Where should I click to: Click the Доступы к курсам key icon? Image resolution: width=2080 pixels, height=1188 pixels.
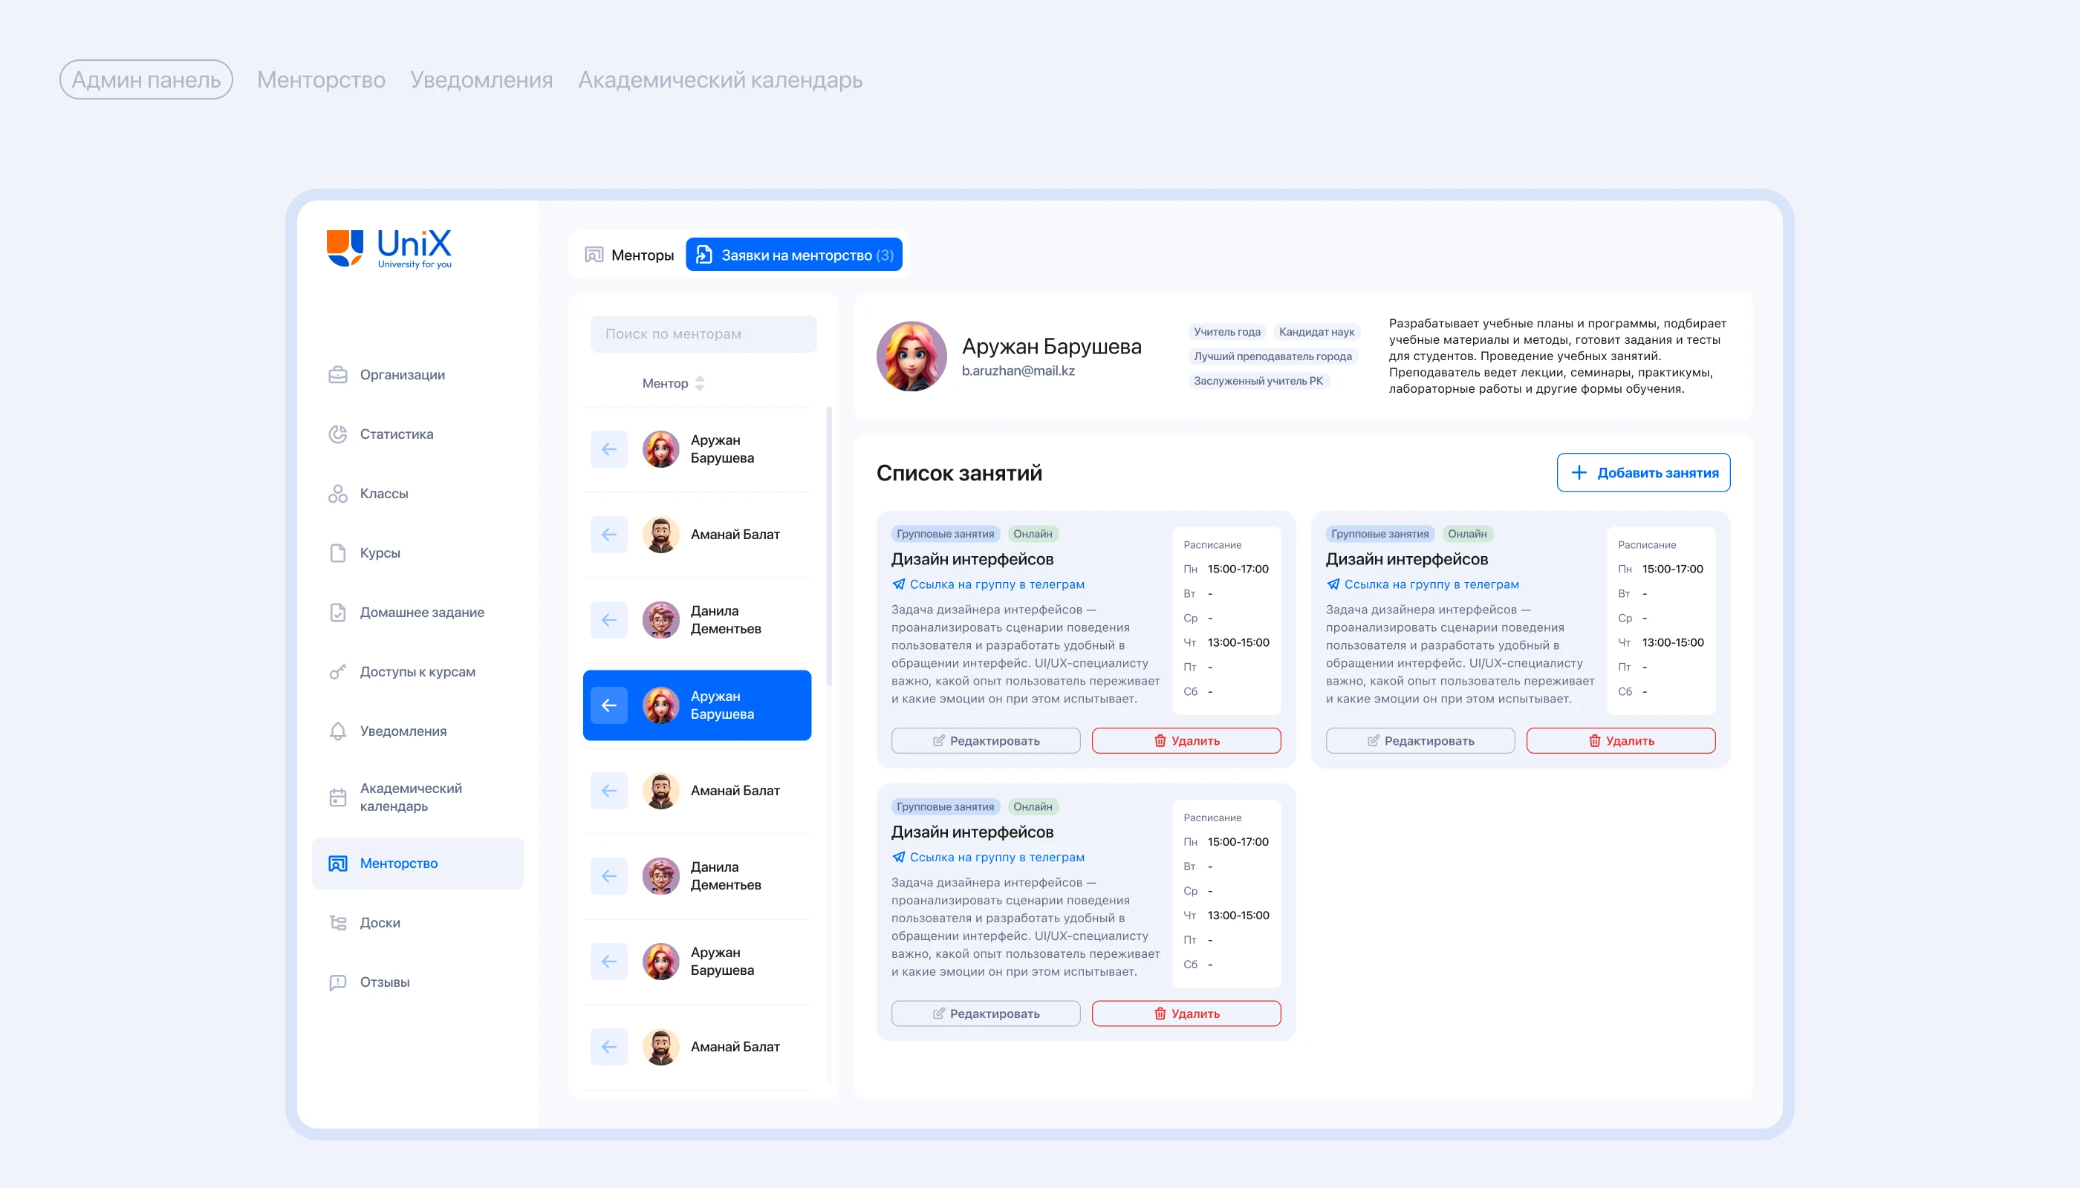pos(337,671)
